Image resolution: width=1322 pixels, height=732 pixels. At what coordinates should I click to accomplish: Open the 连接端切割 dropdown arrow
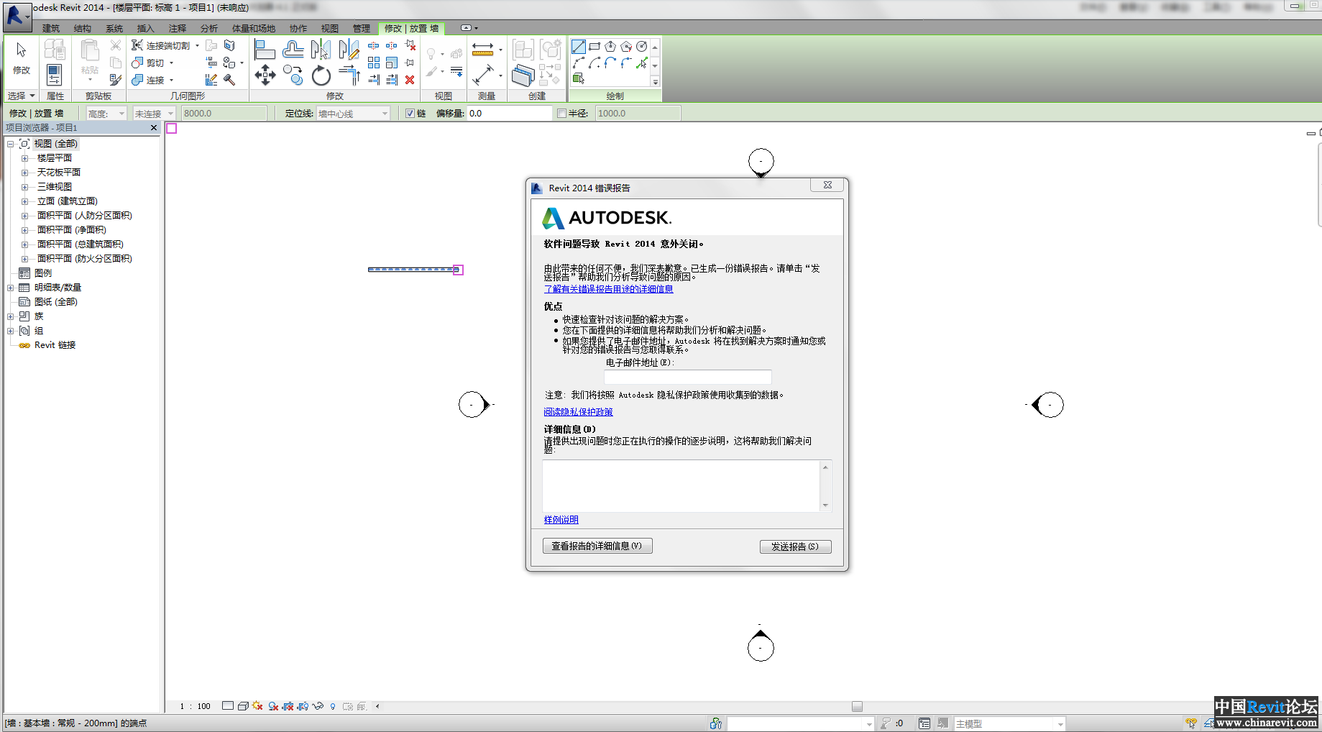197,45
